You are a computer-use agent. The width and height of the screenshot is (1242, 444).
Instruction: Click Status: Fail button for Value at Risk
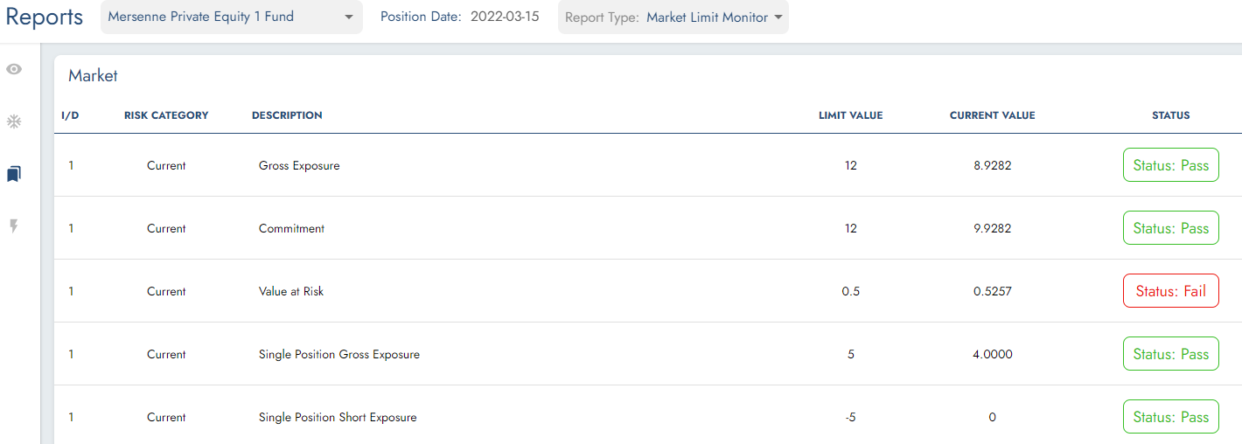(x=1171, y=291)
